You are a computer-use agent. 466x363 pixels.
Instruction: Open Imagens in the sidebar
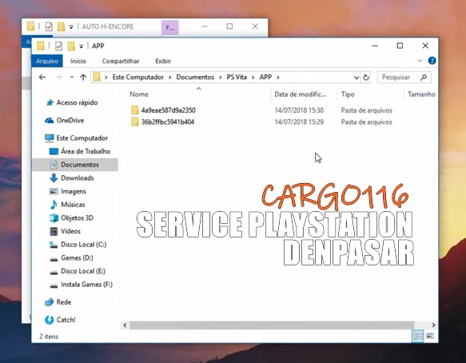(x=74, y=191)
